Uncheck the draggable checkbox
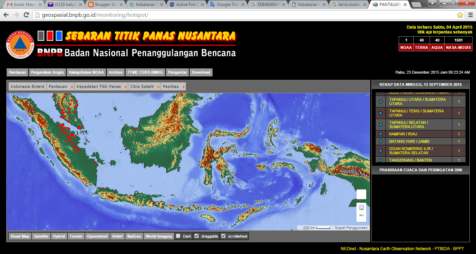476x254 pixels. click(x=197, y=236)
